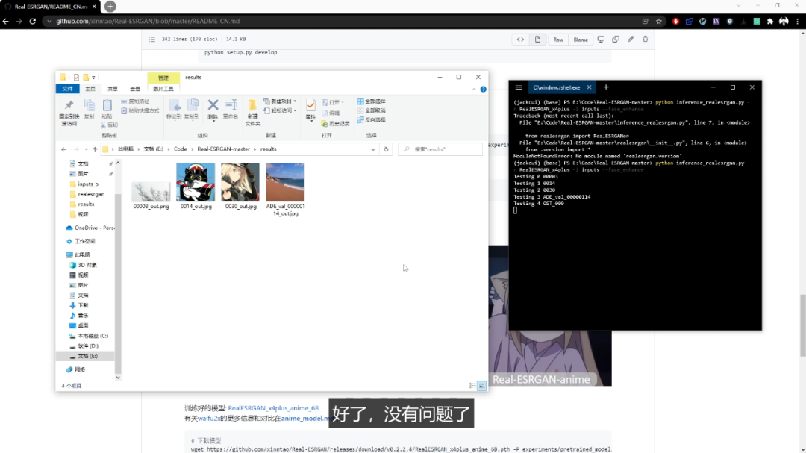Open results folder in navigation pane
806x453 pixels.
[85, 204]
